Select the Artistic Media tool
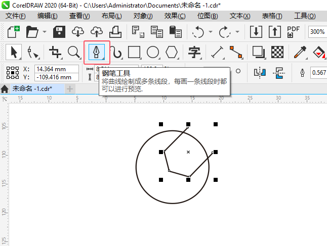Screen dimensions: 327x246 [116, 52]
